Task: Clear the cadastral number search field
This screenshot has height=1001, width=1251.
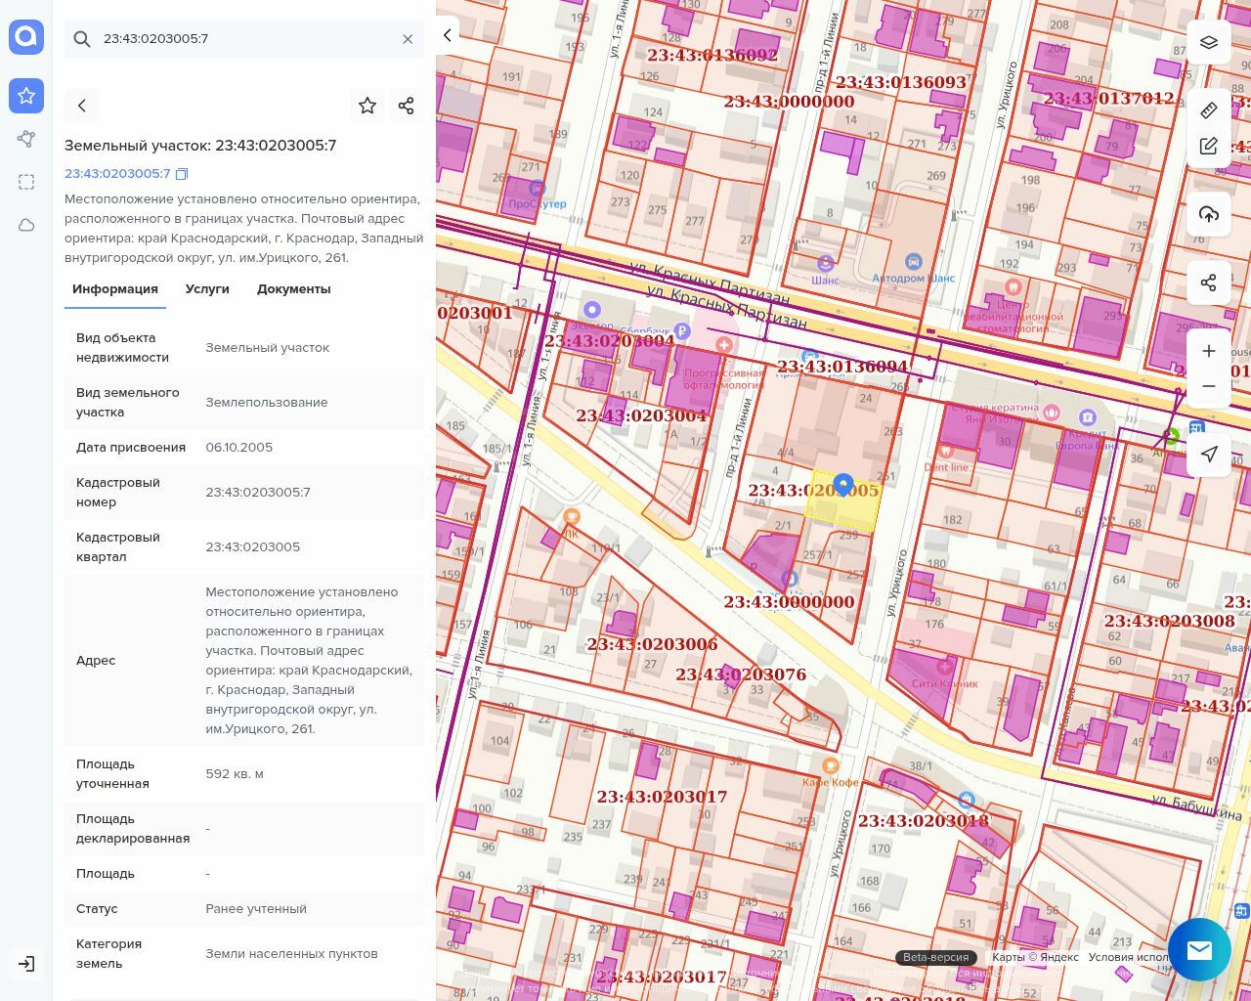Action: click(x=408, y=39)
